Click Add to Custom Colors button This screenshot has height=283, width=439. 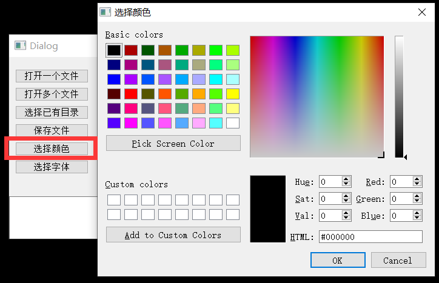click(173, 235)
